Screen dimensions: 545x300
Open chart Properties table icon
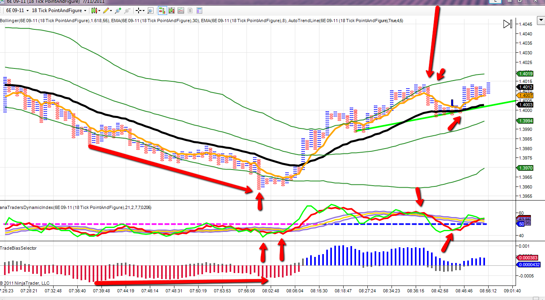[x=200, y=10]
